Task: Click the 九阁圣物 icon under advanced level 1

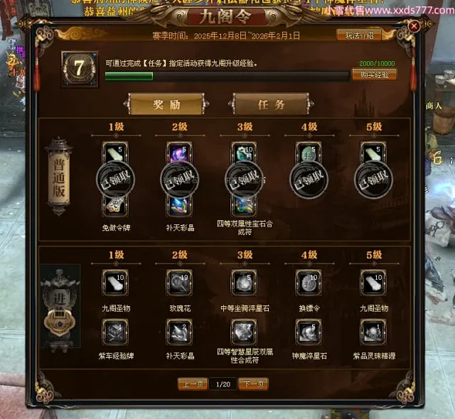Action: [x=115, y=283]
